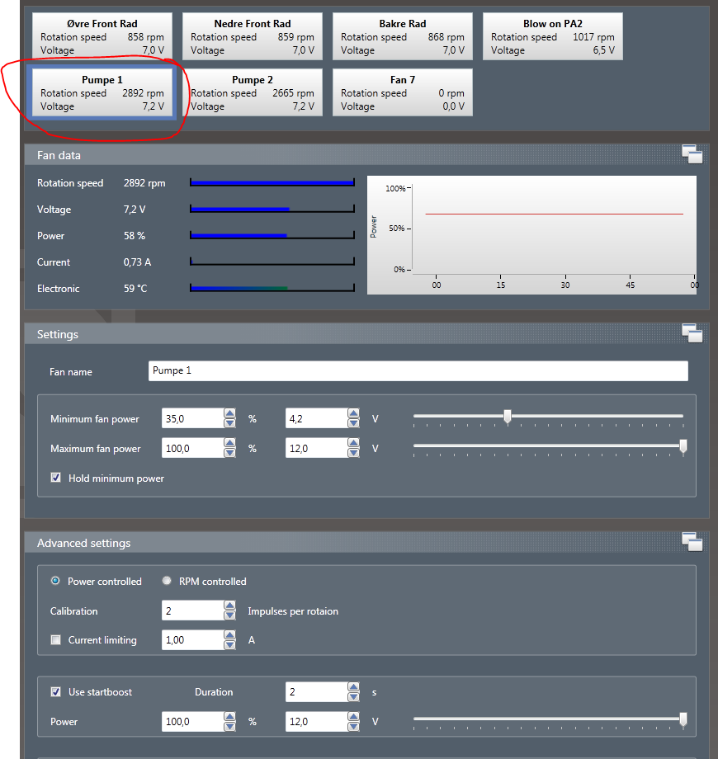Increase calibration impulses per rotation
The width and height of the screenshot is (718, 759).
point(229,606)
